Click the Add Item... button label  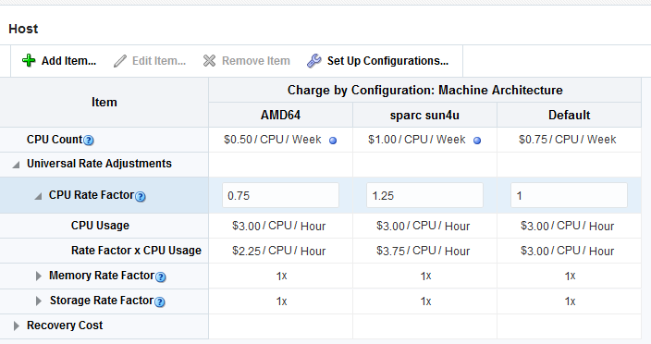click(68, 61)
